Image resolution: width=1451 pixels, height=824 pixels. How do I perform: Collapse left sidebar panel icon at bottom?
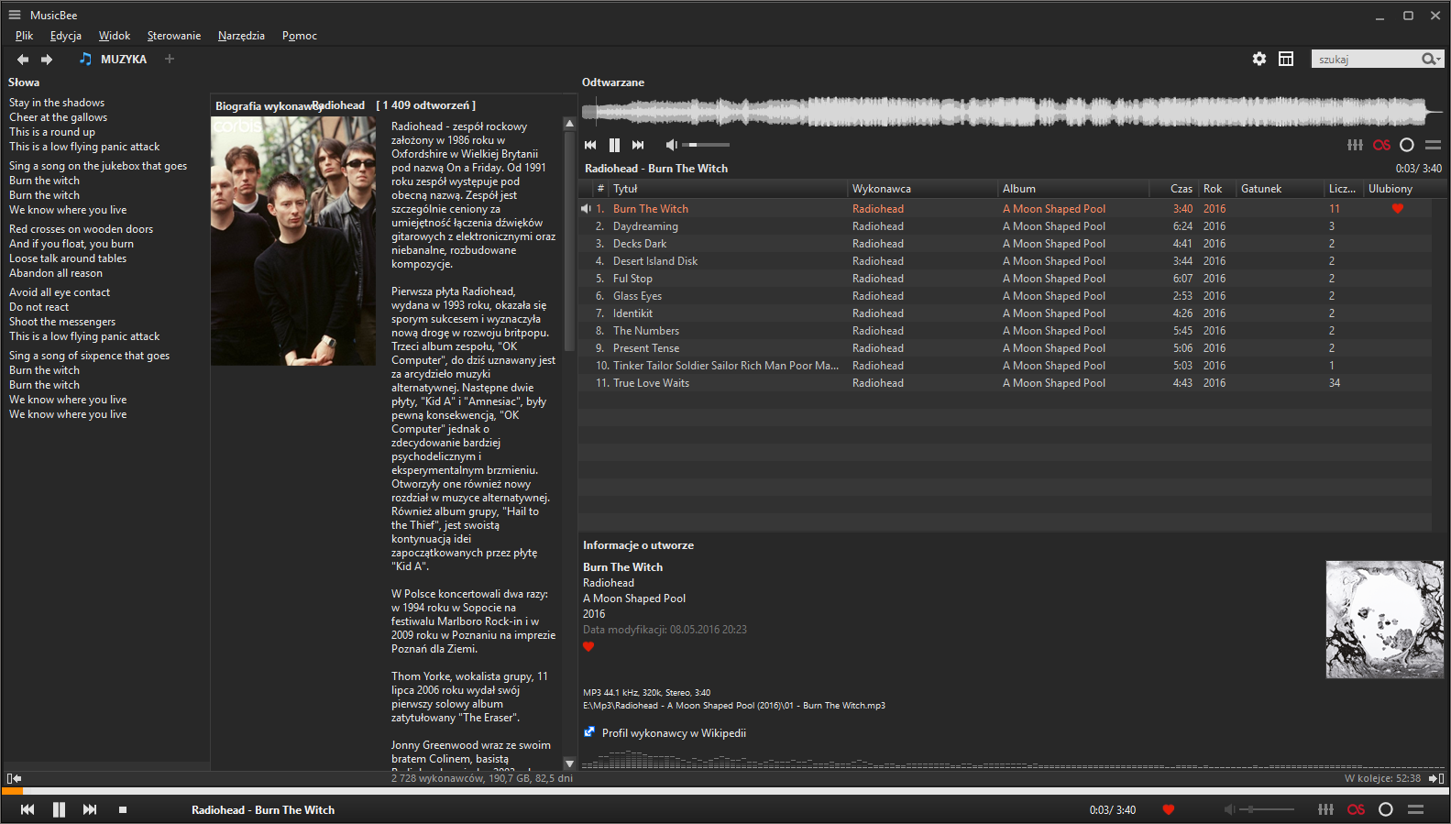tap(14, 778)
